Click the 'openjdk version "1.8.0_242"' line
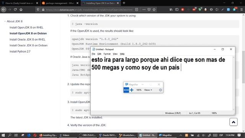Viewport: 245px width, 138px height. tap(95, 39)
